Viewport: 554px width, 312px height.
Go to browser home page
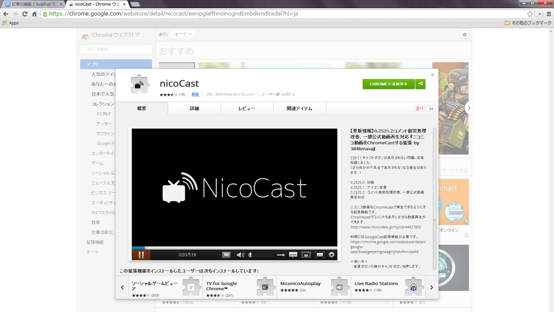click(34, 14)
